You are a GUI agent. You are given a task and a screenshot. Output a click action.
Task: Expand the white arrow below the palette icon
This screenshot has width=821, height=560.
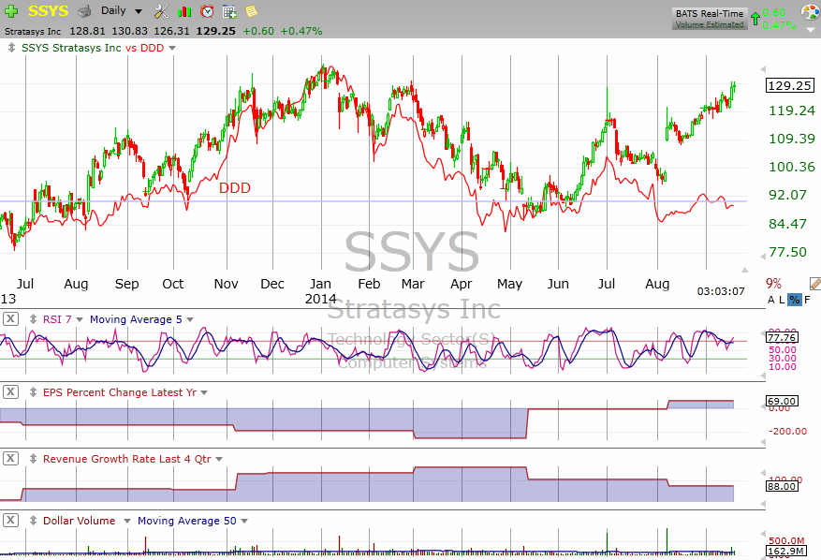pos(813,30)
